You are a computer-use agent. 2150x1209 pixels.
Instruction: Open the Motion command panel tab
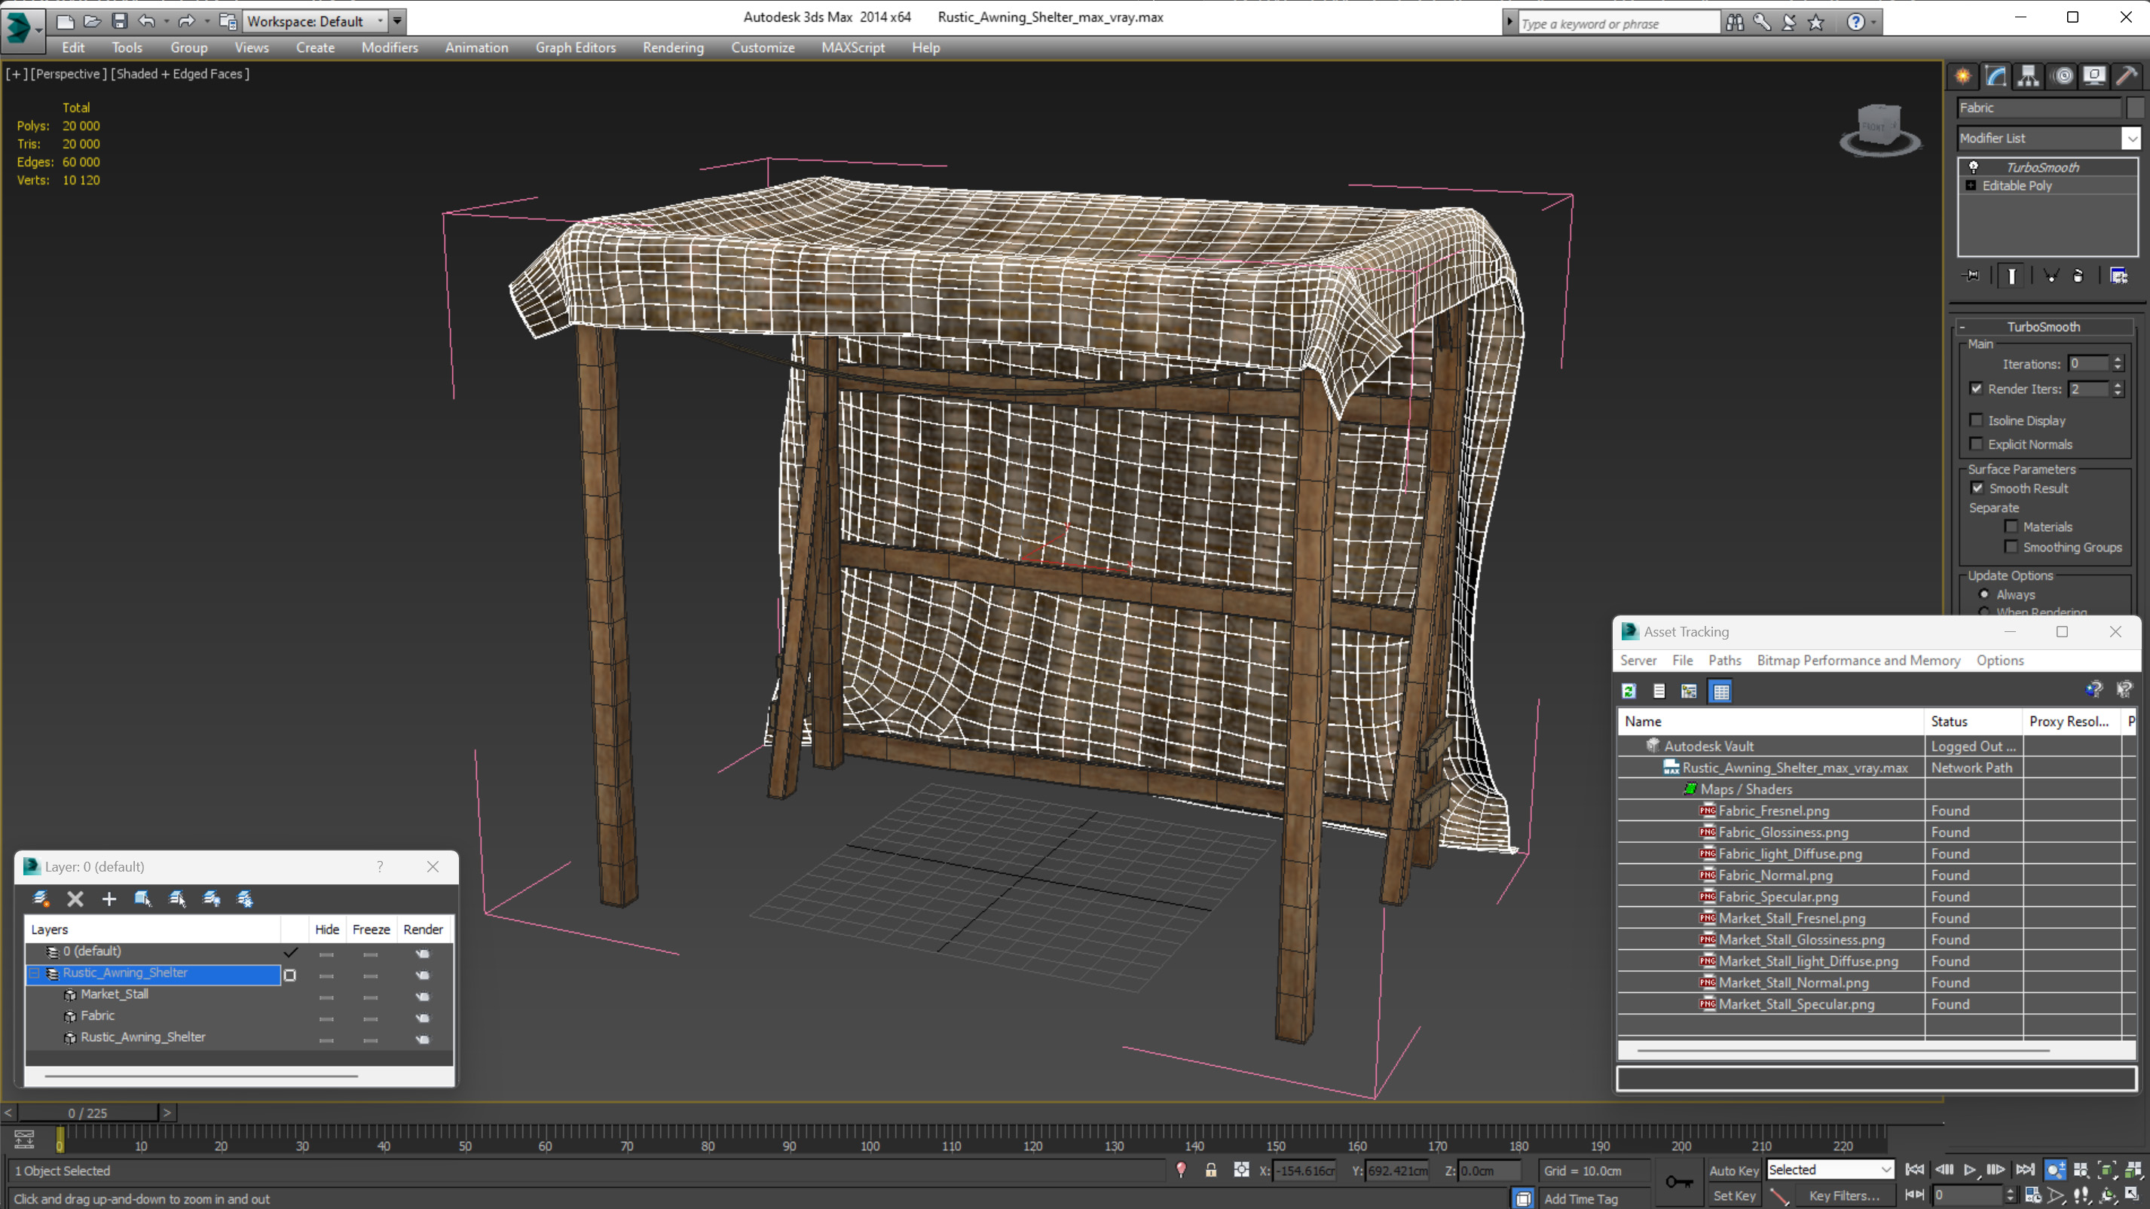pyautogui.click(x=2063, y=76)
